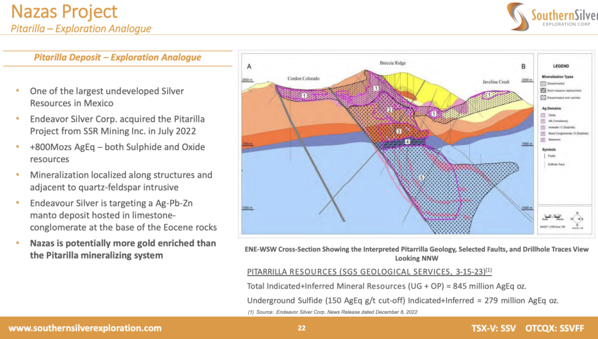Select domain label 3 on the cross-section
Image resolution: width=598 pixels, height=339 pixels.
click(x=398, y=132)
